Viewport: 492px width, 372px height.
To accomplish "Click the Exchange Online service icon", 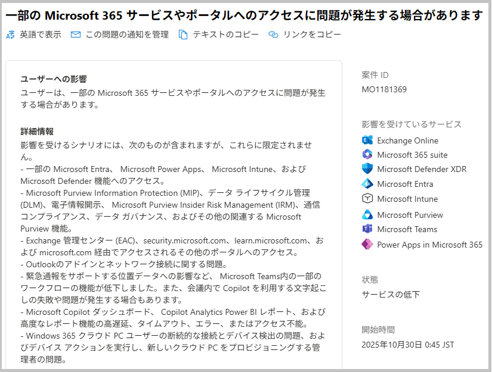I will [367, 140].
